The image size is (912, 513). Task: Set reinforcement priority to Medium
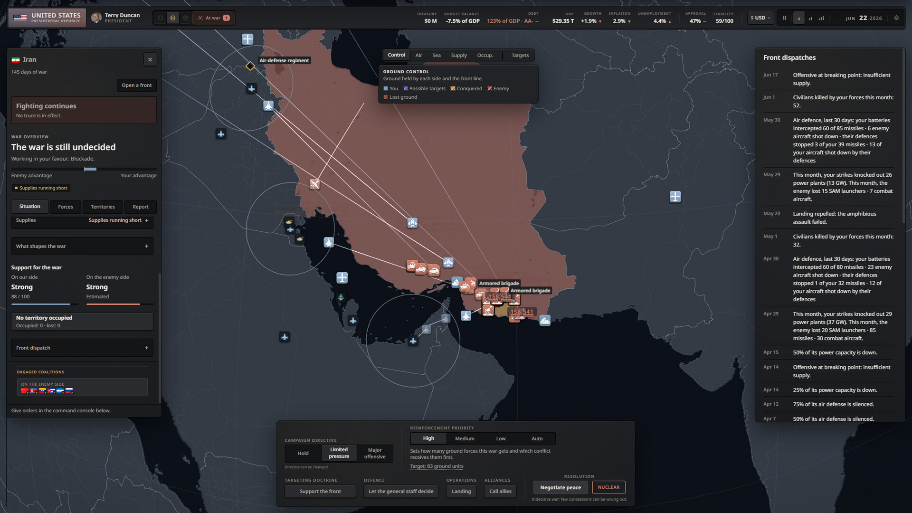click(465, 438)
